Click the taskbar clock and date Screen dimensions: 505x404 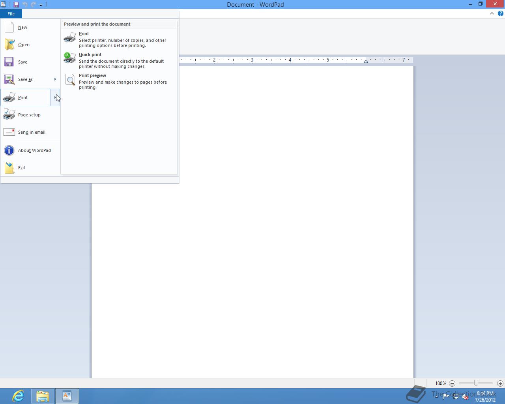(485, 397)
